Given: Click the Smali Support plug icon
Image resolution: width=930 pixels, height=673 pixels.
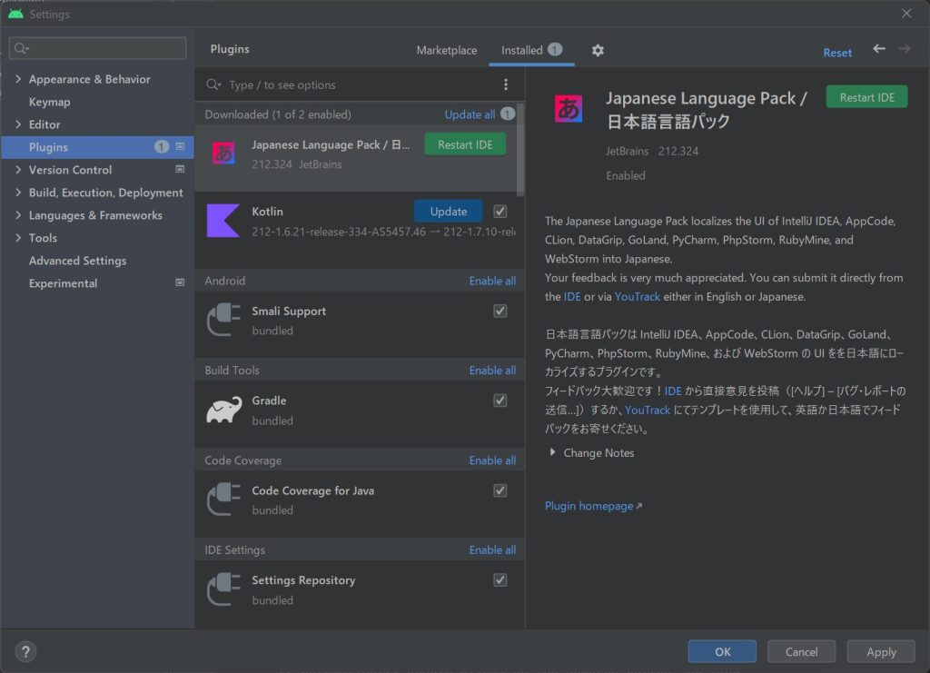Looking at the screenshot, I should click(x=223, y=320).
